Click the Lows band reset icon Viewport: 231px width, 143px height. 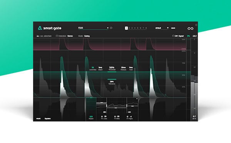coord(102,116)
